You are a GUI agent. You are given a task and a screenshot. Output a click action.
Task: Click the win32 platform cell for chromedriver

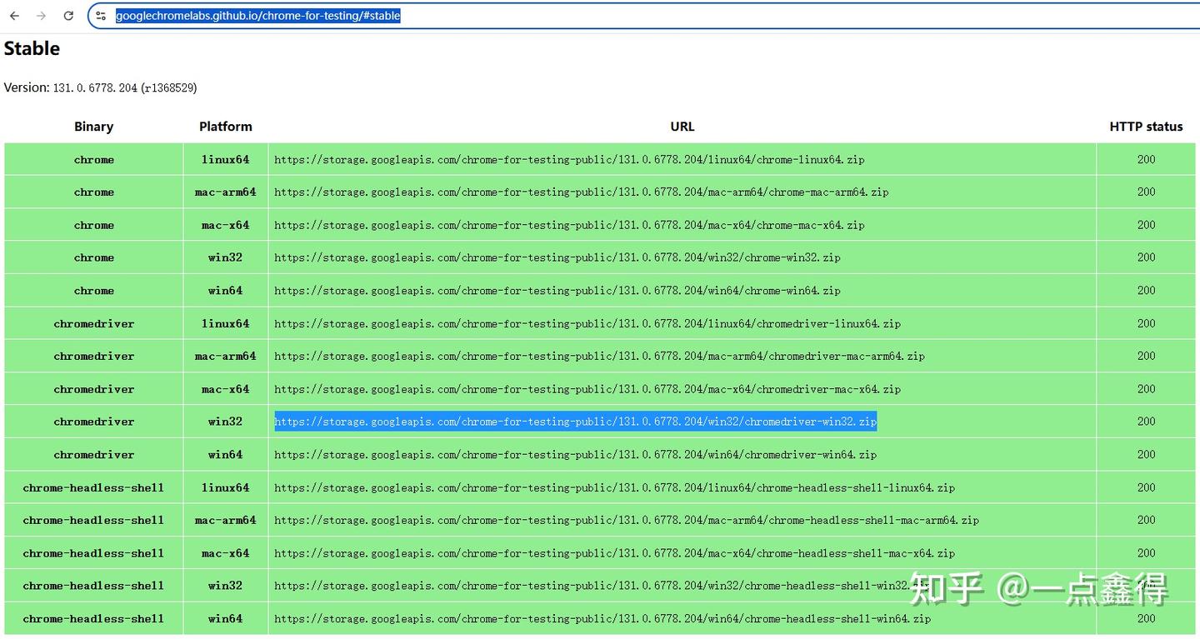(x=225, y=422)
